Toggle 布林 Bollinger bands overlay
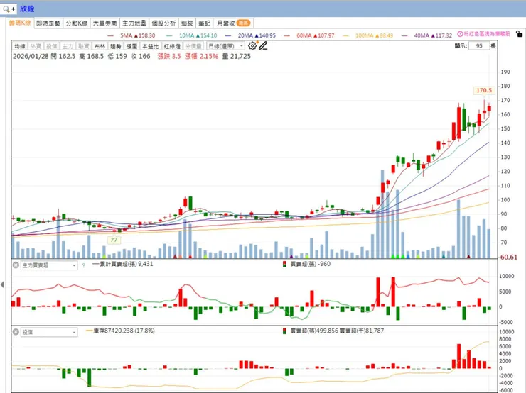 [100, 46]
